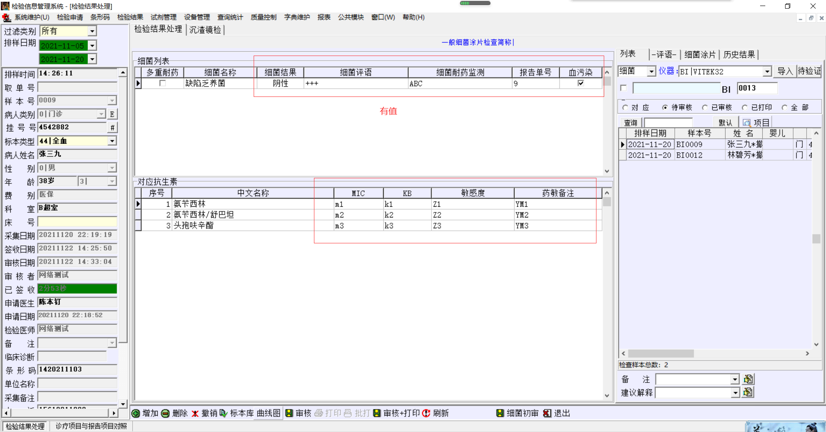The image size is (826, 432).
Task: Click the 批打 batch print icon
Action: coord(348,413)
